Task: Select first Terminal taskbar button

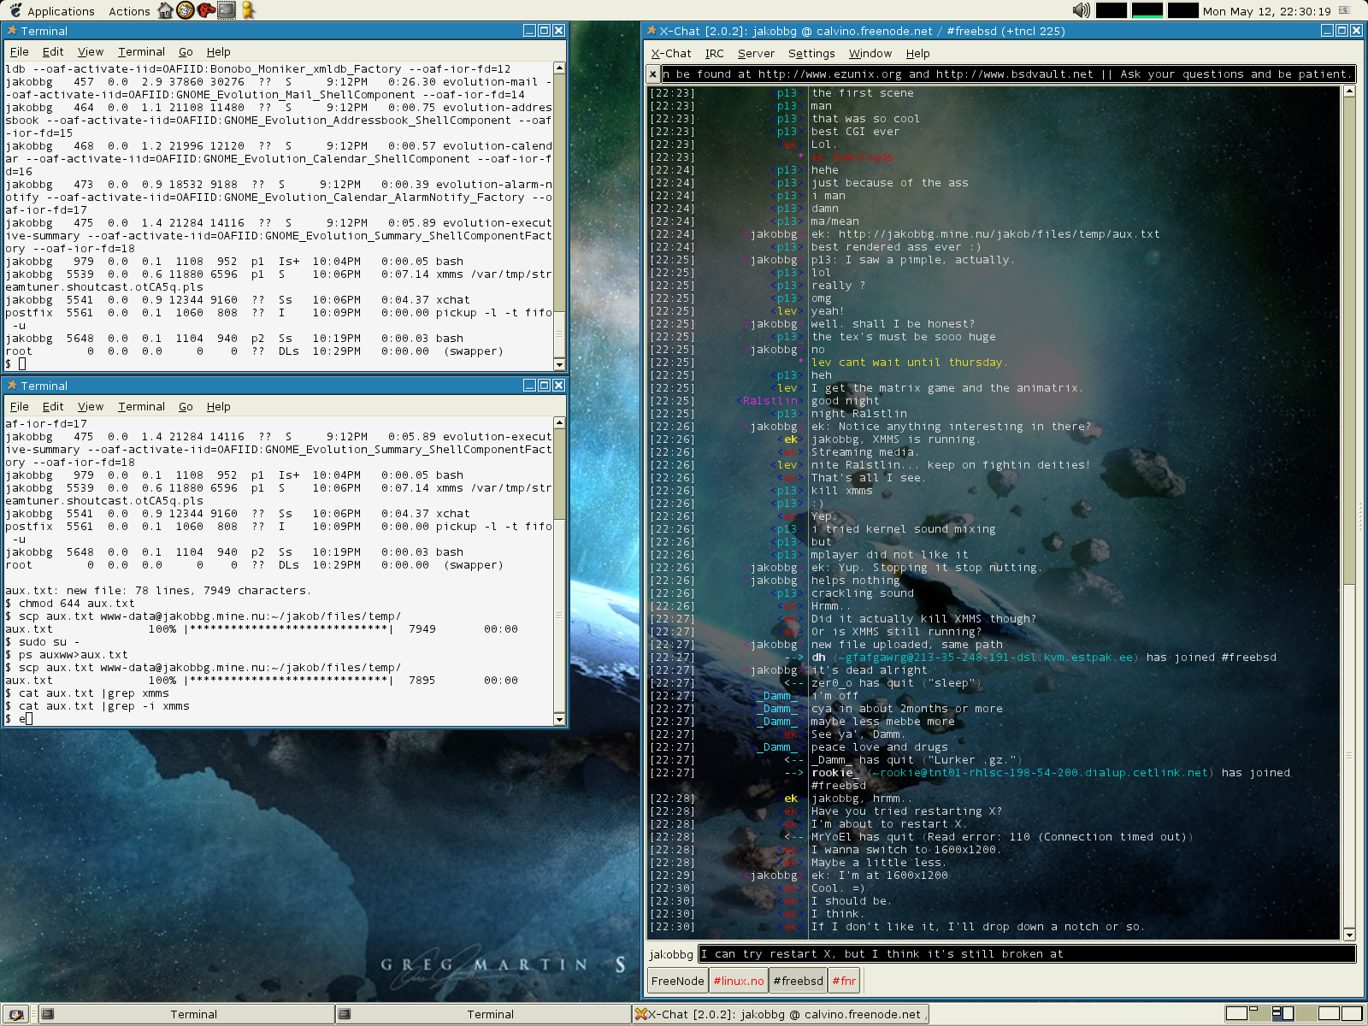Action: (x=186, y=1014)
